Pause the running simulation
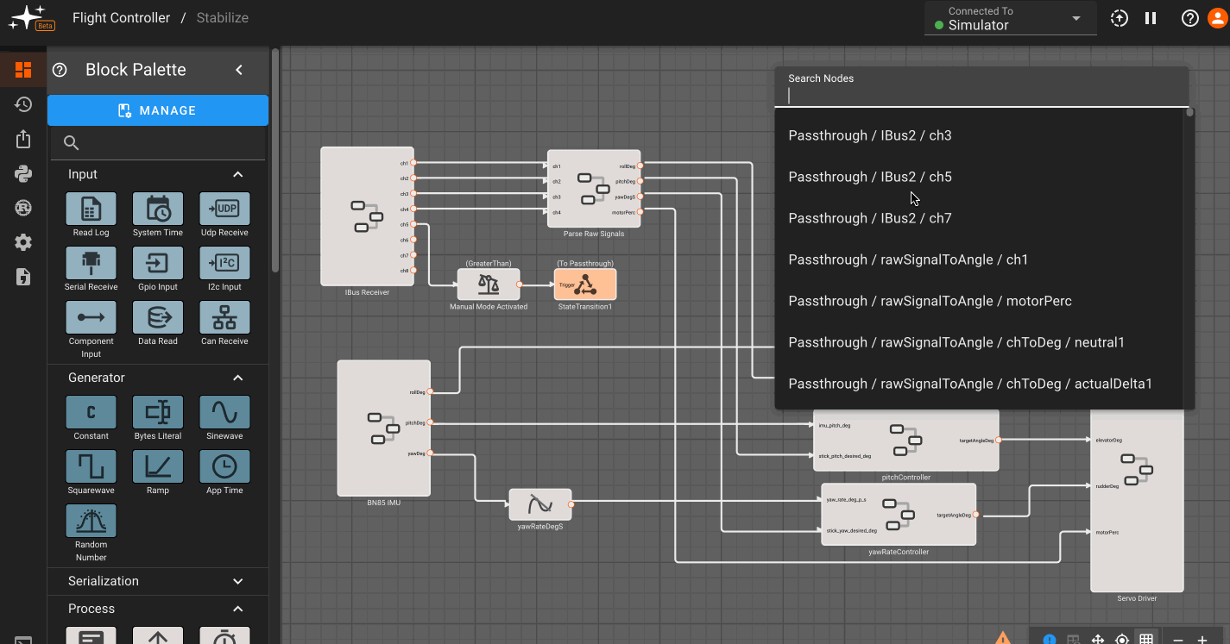 click(x=1151, y=18)
